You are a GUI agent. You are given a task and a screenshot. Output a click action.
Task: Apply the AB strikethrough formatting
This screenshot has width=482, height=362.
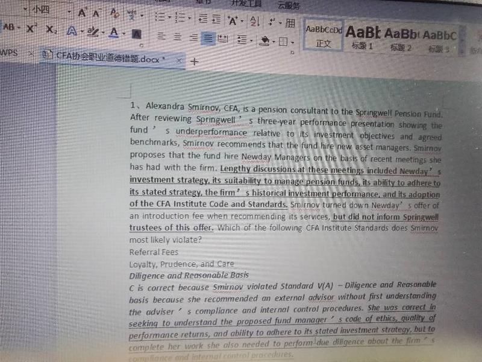point(9,27)
